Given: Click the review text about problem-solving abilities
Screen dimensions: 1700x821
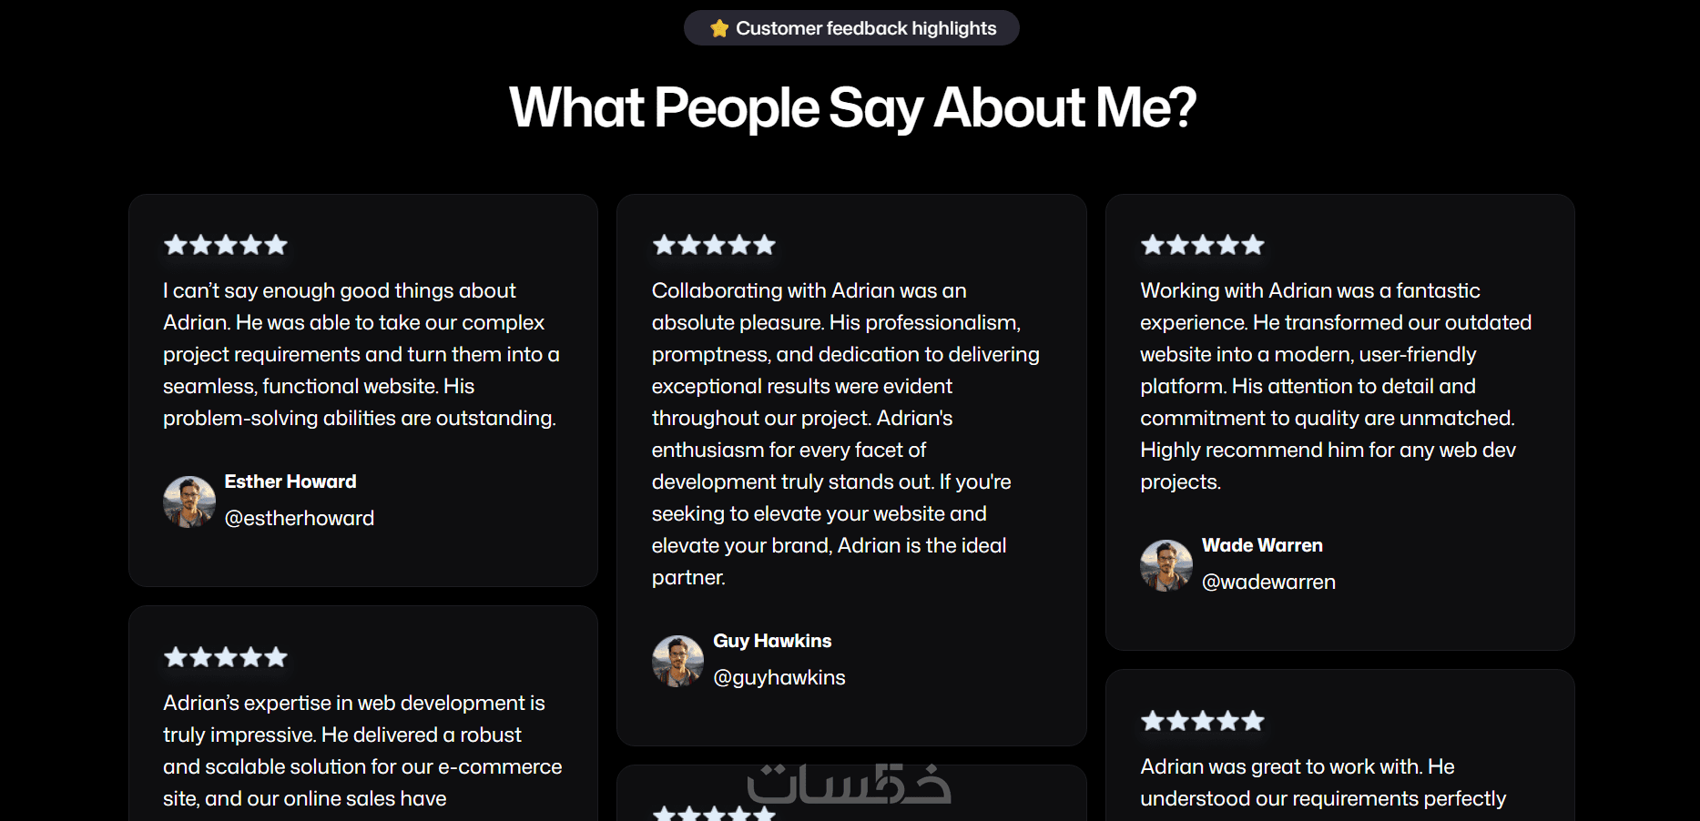Looking at the screenshot, I should [x=361, y=354].
